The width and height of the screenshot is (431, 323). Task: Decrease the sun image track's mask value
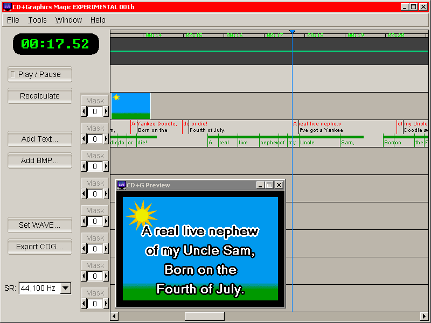tap(84, 111)
